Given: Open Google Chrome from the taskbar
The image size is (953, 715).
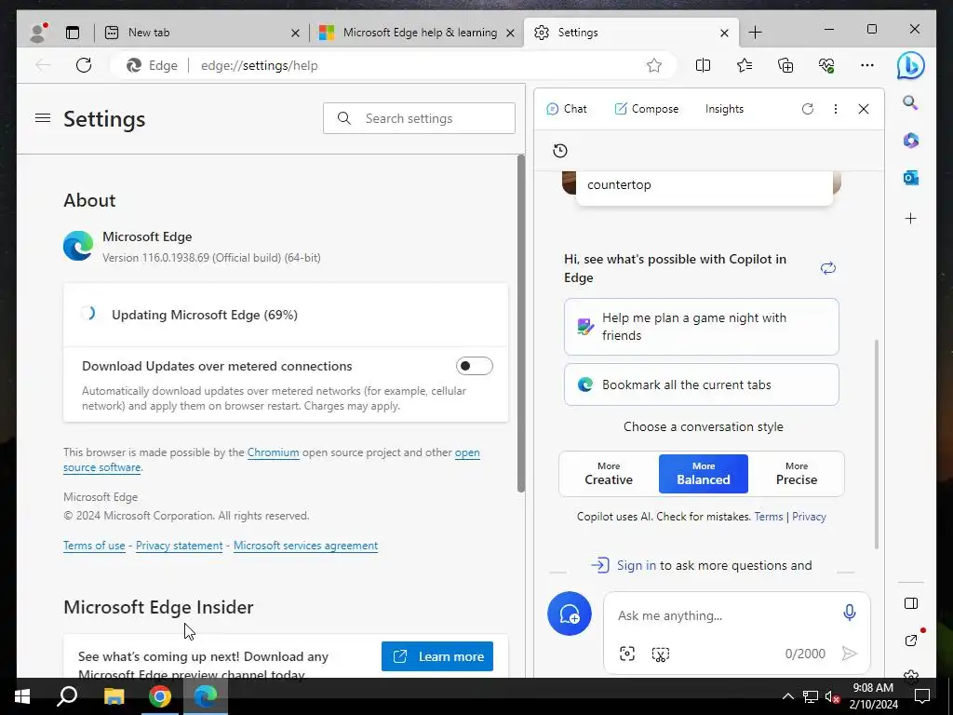Looking at the screenshot, I should [160, 696].
